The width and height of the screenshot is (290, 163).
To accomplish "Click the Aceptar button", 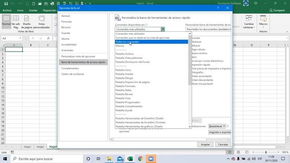I will pyautogui.click(x=205, y=144).
